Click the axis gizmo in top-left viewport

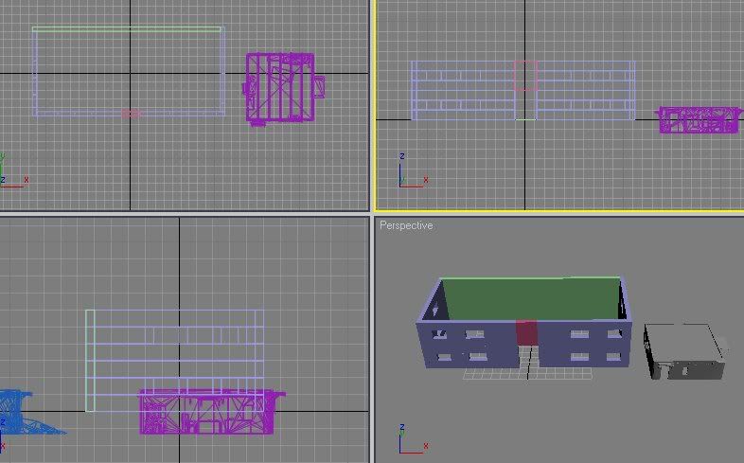click(x=9, y=172)
